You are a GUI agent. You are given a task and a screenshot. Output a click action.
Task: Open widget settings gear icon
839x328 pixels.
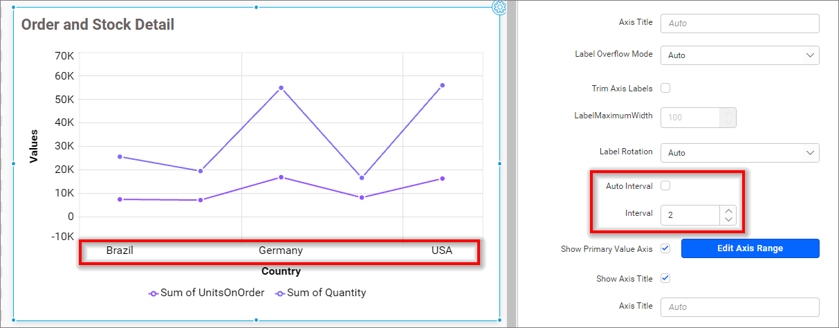pyautogui.click(x=499, y=8)
